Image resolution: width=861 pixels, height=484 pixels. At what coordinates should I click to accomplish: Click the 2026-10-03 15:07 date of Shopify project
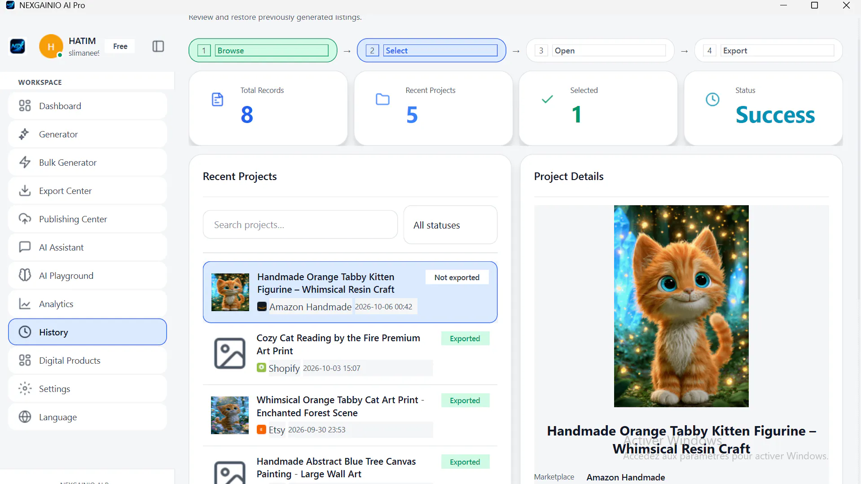[332, 368]
